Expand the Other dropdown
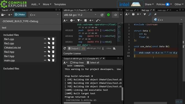185x104 pixels. click(x=179, y=4)
